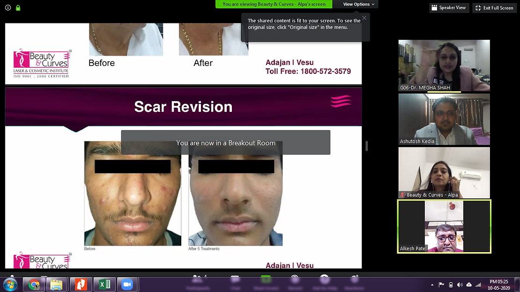
Task: Select Ashutosh Kedia's video thumbnail
Action: click(444, 119)
